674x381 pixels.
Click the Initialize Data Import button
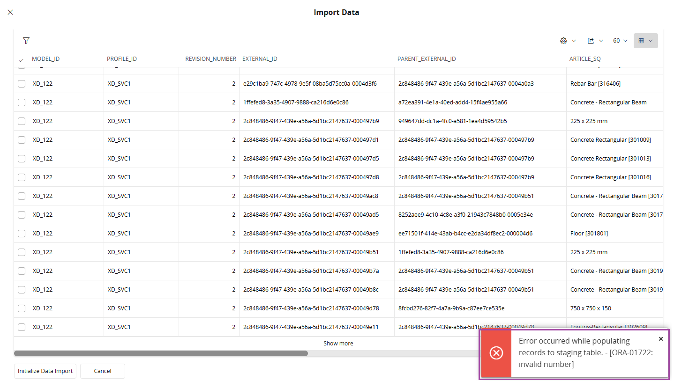point(45,371)
